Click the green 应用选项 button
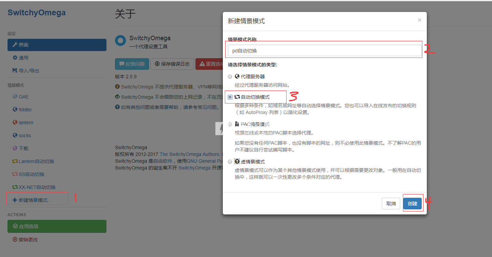Viewport: 492px width, 257px height. 57,226
